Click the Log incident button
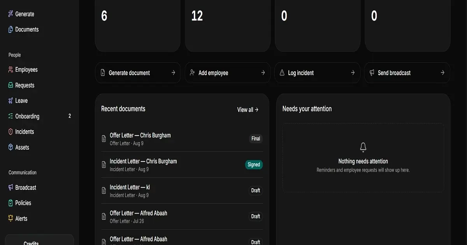467x245 pixels. click(318, 73)
